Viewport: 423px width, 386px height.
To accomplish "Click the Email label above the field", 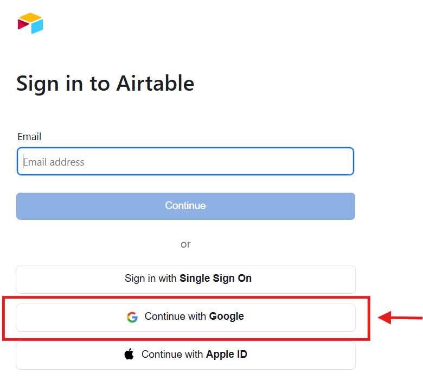I will coord(29,137).
